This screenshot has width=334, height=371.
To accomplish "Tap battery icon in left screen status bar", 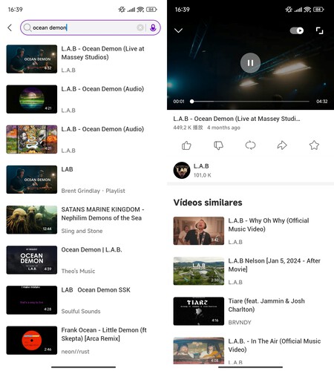I will (x=151, y=10).
